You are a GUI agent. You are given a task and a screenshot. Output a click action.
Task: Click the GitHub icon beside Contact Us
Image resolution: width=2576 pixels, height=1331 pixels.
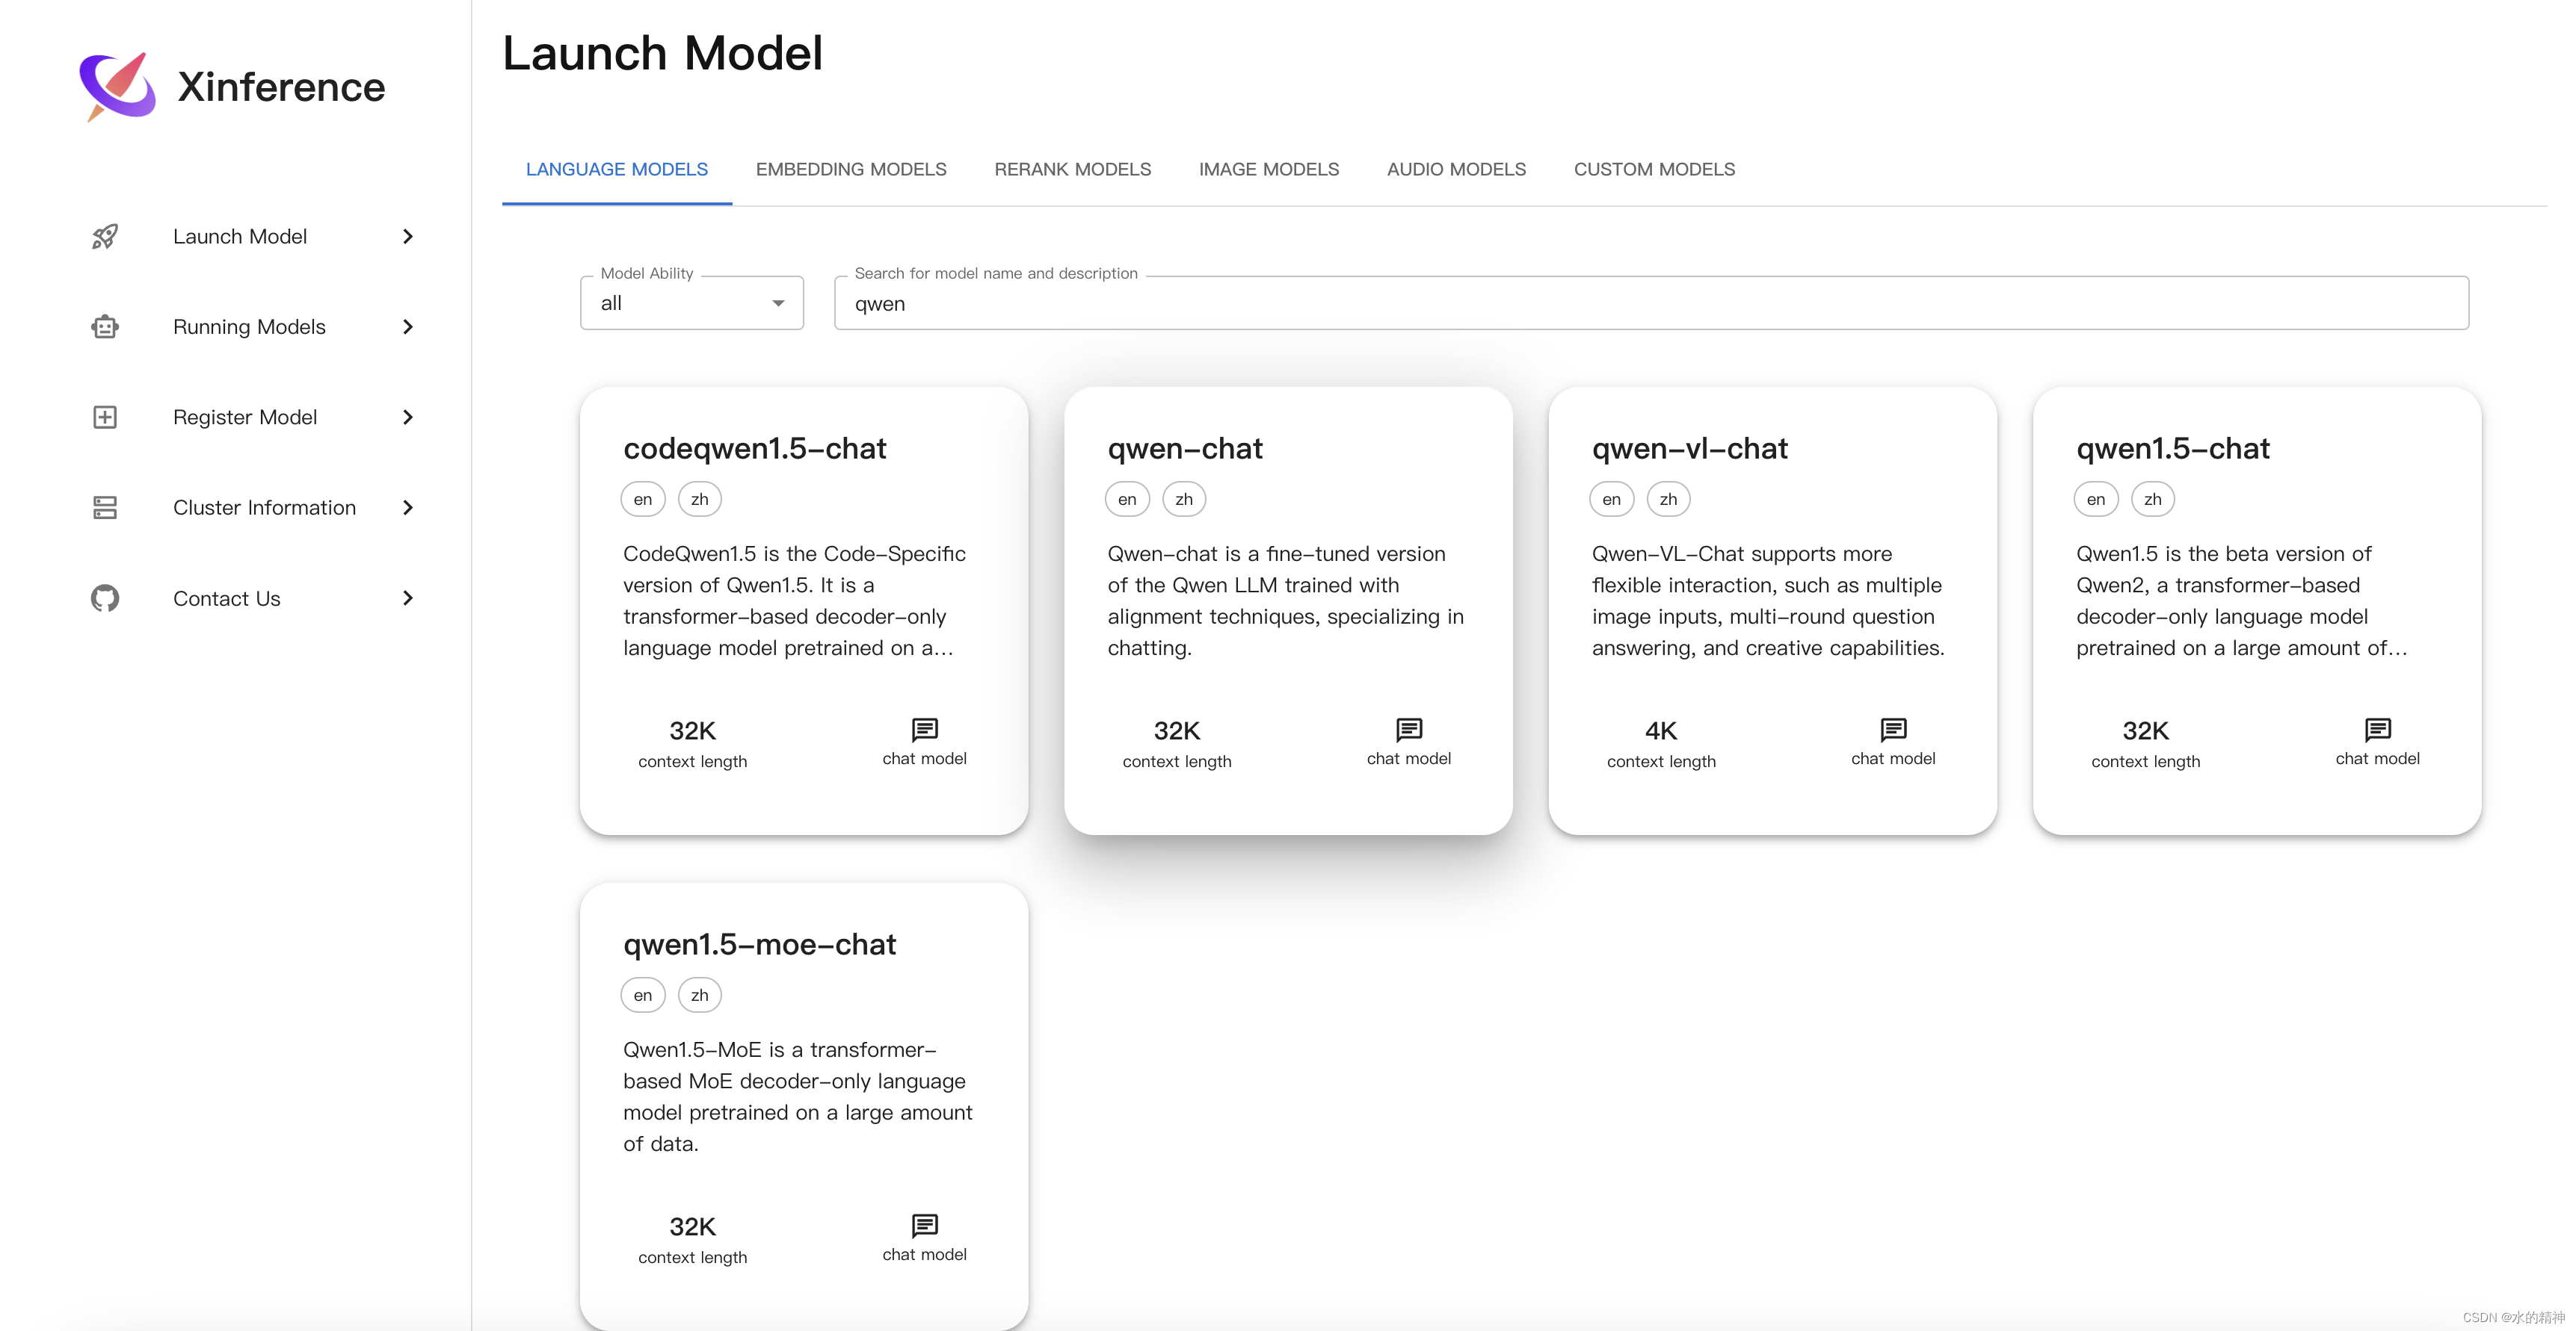point(105,598)
